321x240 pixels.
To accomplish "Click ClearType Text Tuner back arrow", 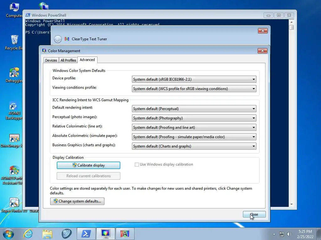I will (58, 39).
